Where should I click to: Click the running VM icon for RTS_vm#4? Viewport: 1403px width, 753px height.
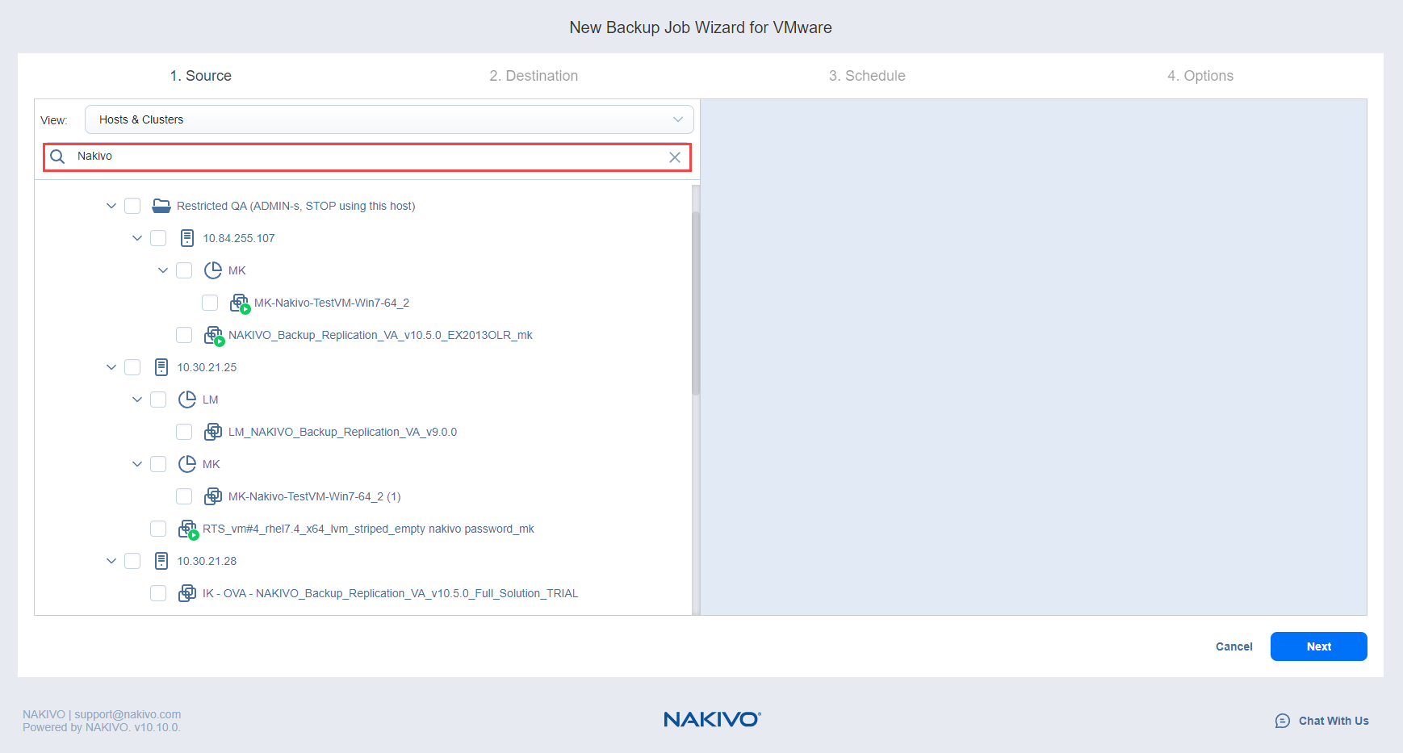tap(187, 529)
